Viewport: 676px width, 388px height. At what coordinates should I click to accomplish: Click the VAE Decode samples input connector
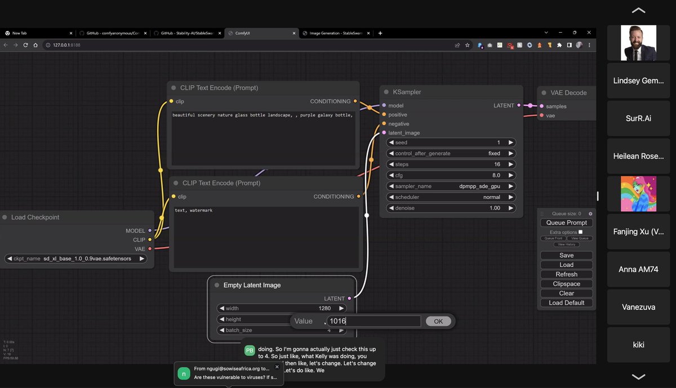(541, 106)
